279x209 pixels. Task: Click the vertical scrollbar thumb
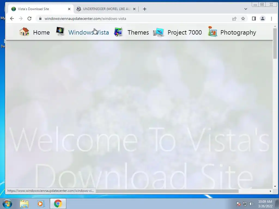click(x=275, y=43)
